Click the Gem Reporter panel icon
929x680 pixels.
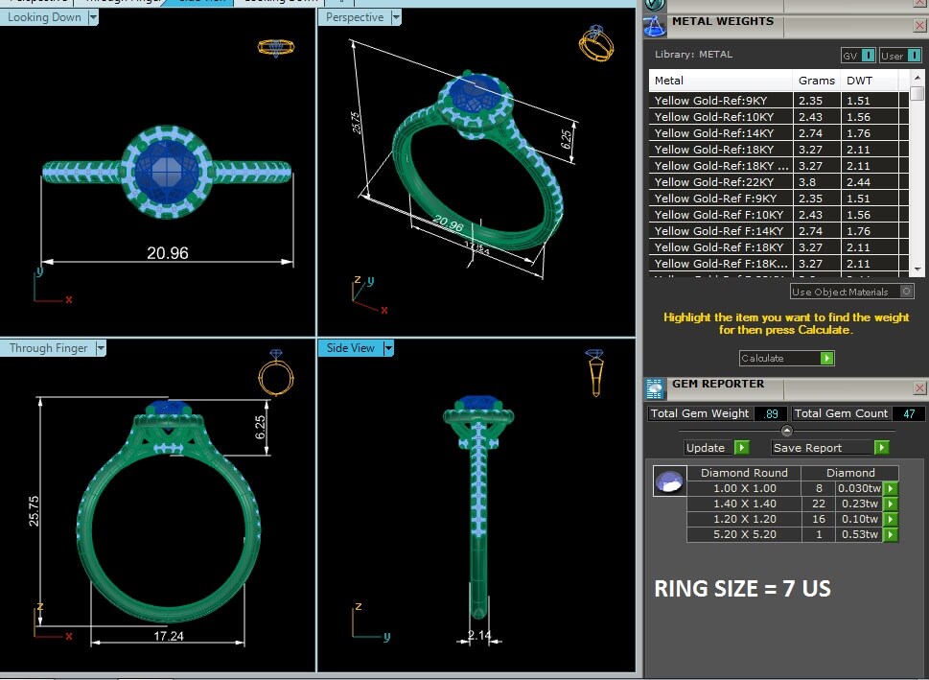655,387
